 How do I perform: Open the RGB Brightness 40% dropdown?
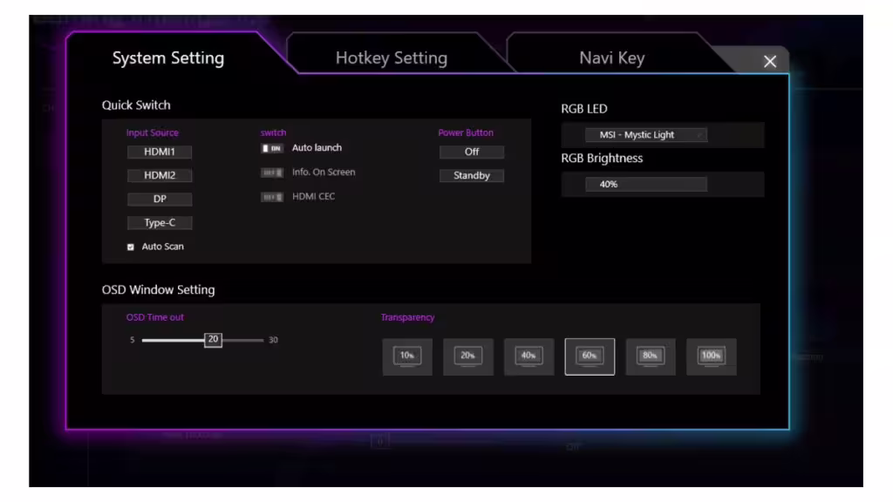point(646,185)
